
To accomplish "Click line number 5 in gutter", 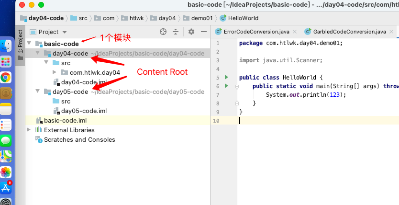I will 218,78.
